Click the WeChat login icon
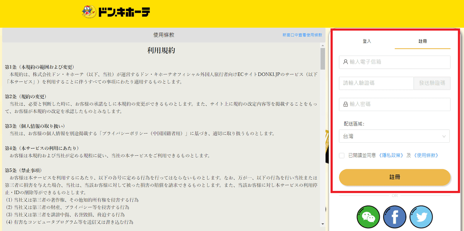This screenshot has height=231, width=464. point(368,217)
